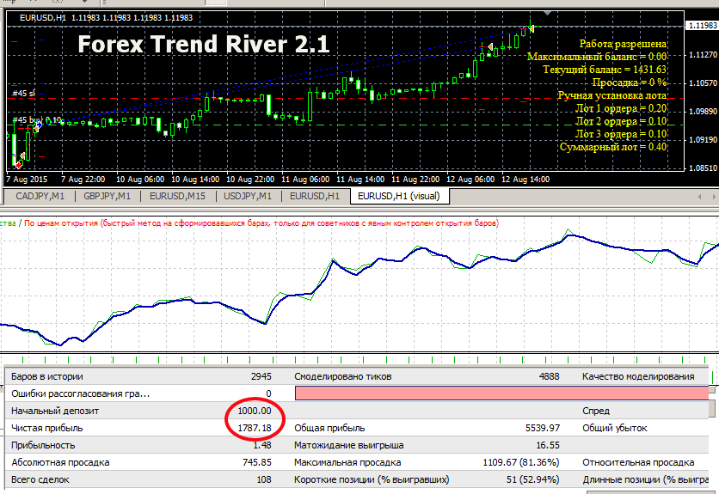Click the 'Относительная просадка' label
Viewport: 719px width, 494px height.
click(638, 462)
